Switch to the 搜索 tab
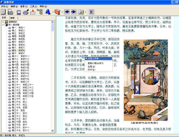 point(12,18)
